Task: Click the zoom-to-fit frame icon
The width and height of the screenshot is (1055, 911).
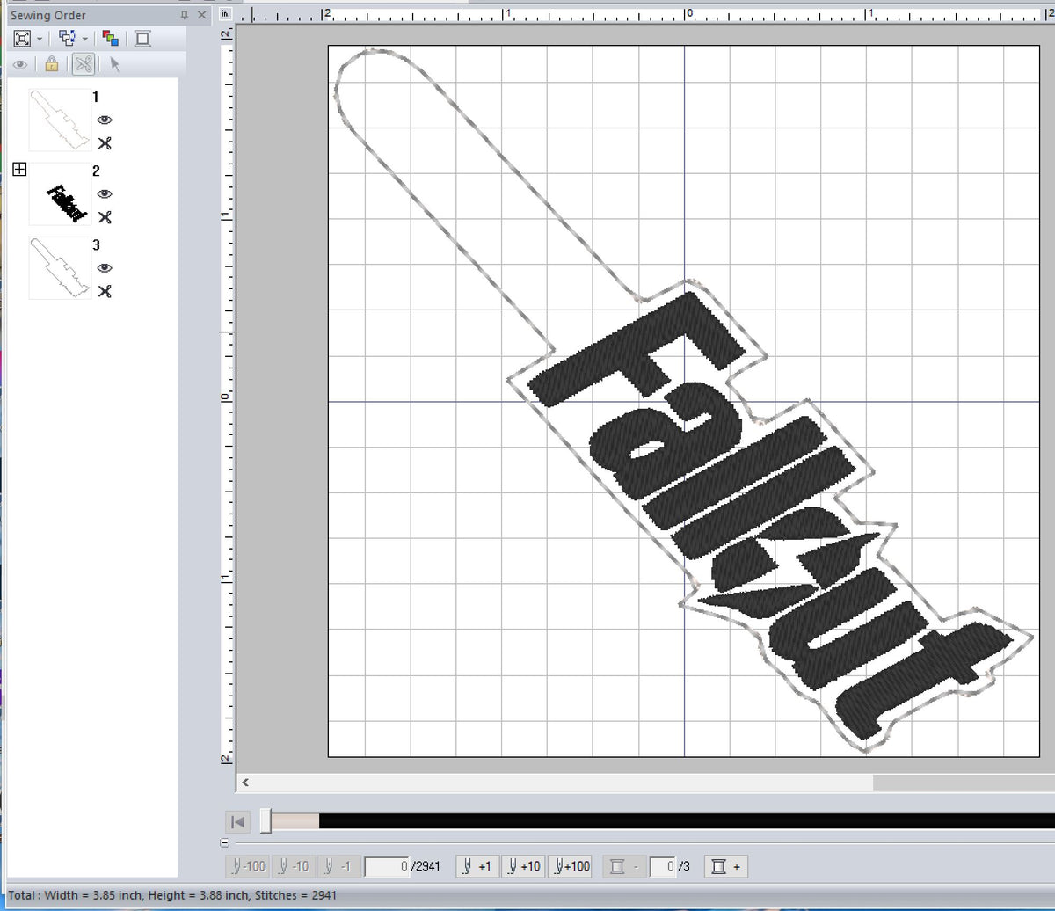Action: (22, 38)
